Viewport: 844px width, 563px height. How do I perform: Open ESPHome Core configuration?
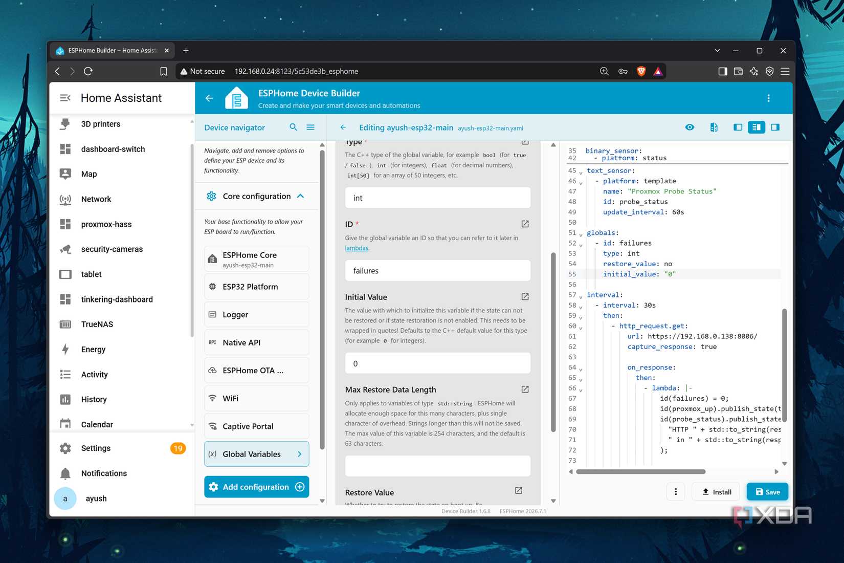pos(257,259)
